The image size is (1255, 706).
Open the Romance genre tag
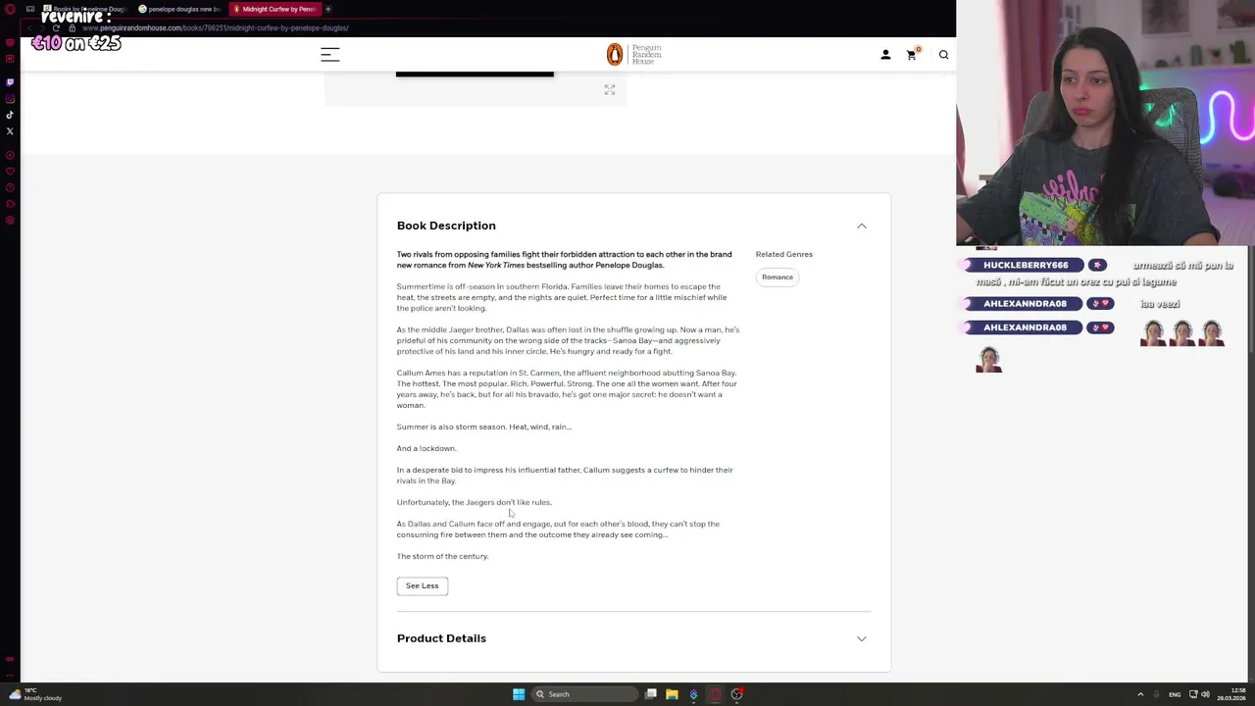(x=778, y=277)
